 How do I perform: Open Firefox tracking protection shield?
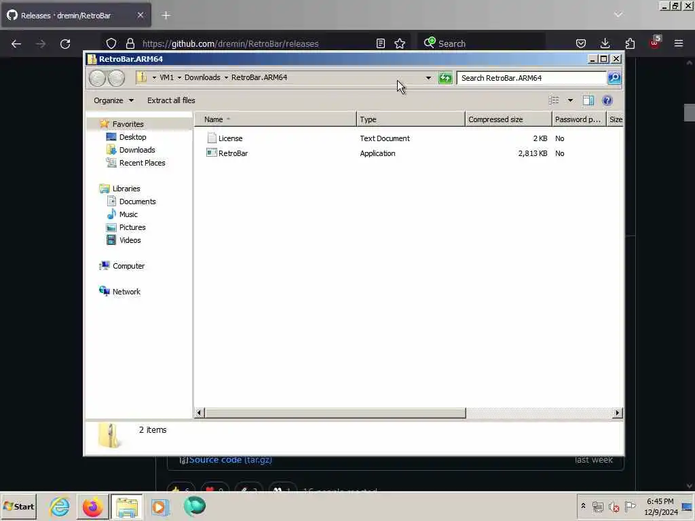[111, 43]
